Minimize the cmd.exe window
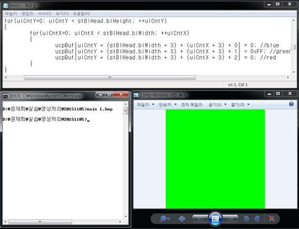The width and height of the screenshot is (299, 229). (x=101, y=94)
